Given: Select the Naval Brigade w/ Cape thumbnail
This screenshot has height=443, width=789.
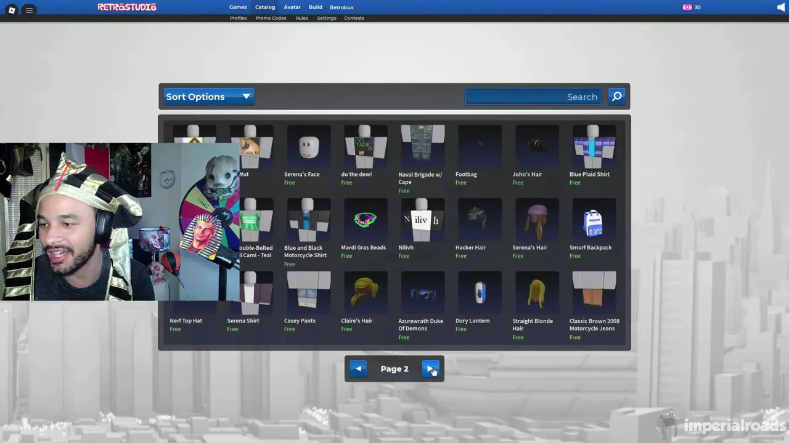Looking at the screenshot, I should [x=422, y=146].
